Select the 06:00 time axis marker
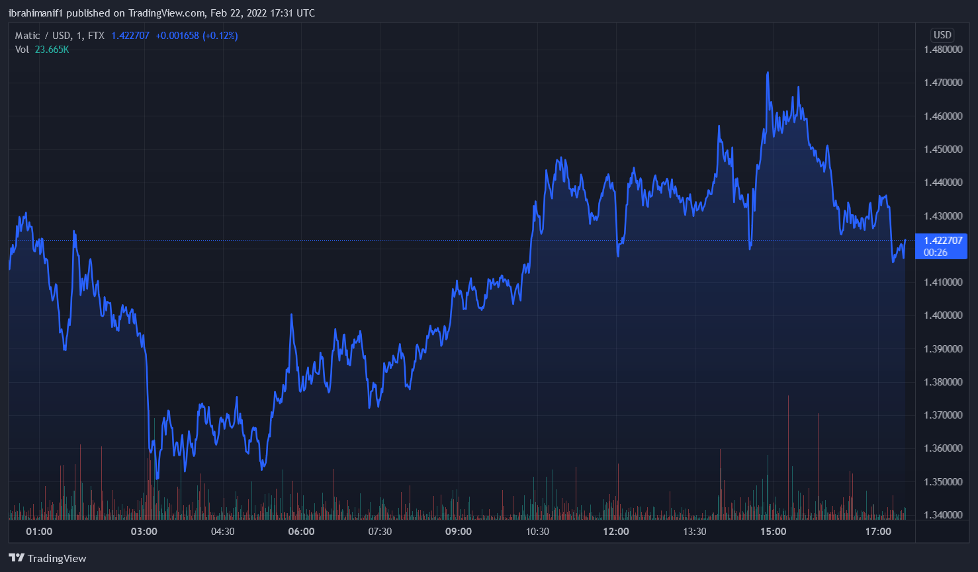This screenshot has width=978, height=572. pyautogui.click(x=301, y=532)
